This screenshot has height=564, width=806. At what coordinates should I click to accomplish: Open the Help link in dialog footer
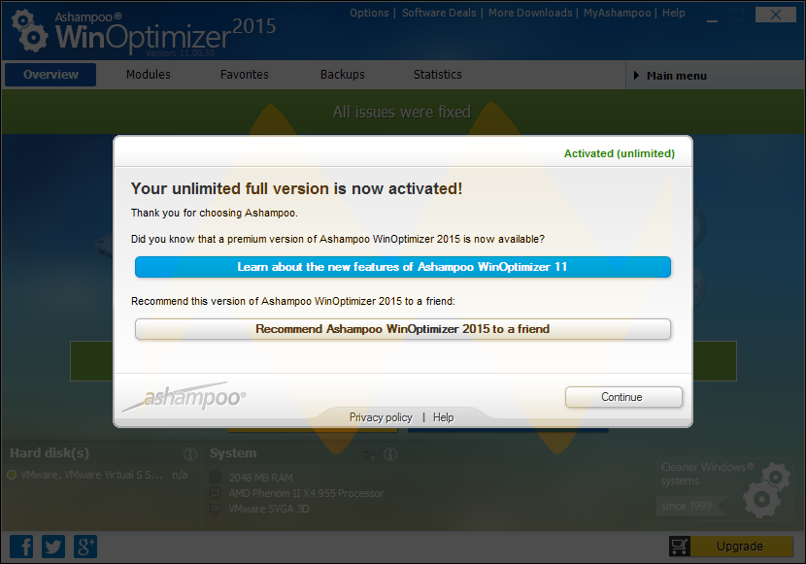coord(443,417)
